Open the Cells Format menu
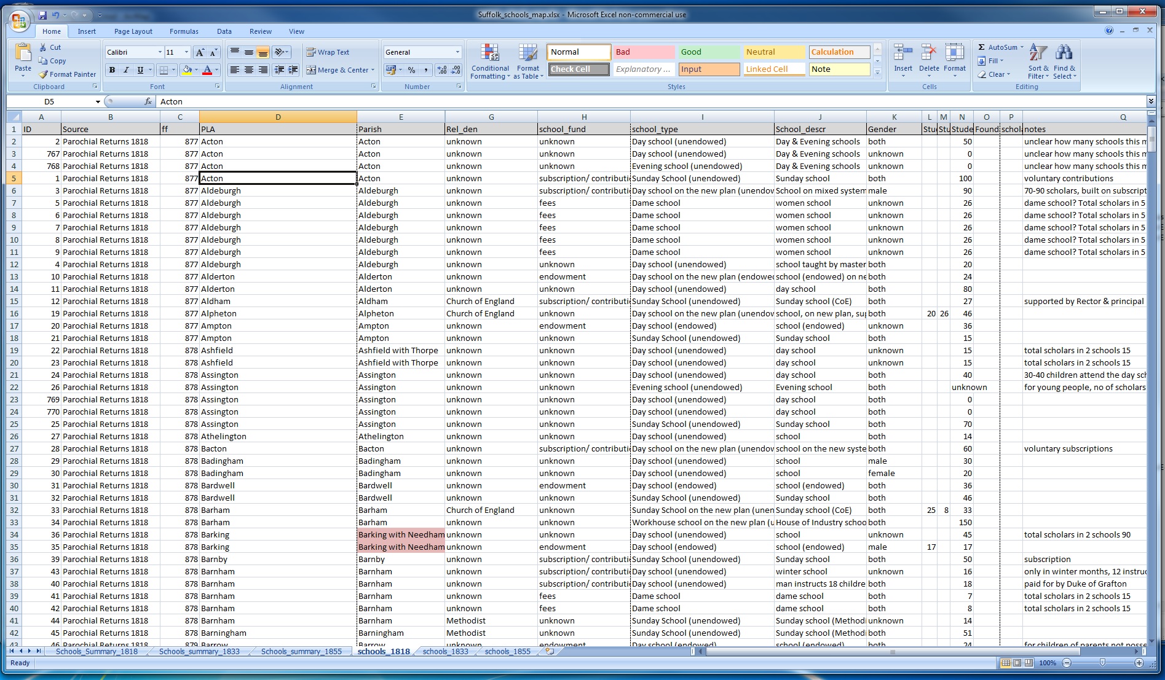 (x=955, y=61)
